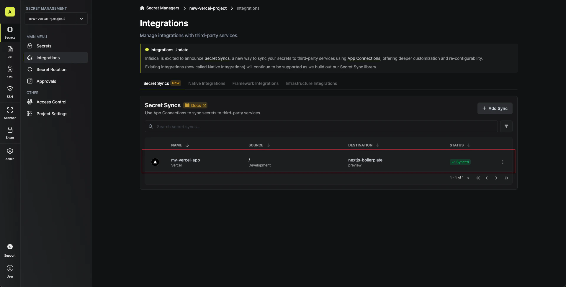Screen dimensions: 566x287
Task: Click the filter funnel icon
Action: (x=506, y=126)
